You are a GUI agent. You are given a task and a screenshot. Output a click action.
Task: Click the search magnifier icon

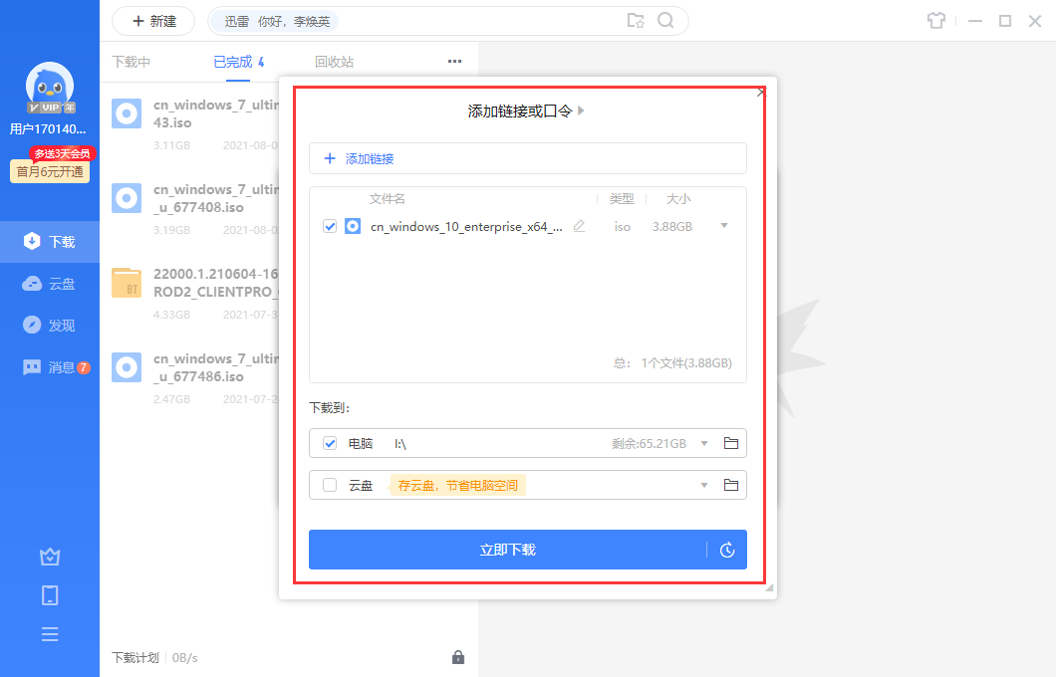point(665,21)
